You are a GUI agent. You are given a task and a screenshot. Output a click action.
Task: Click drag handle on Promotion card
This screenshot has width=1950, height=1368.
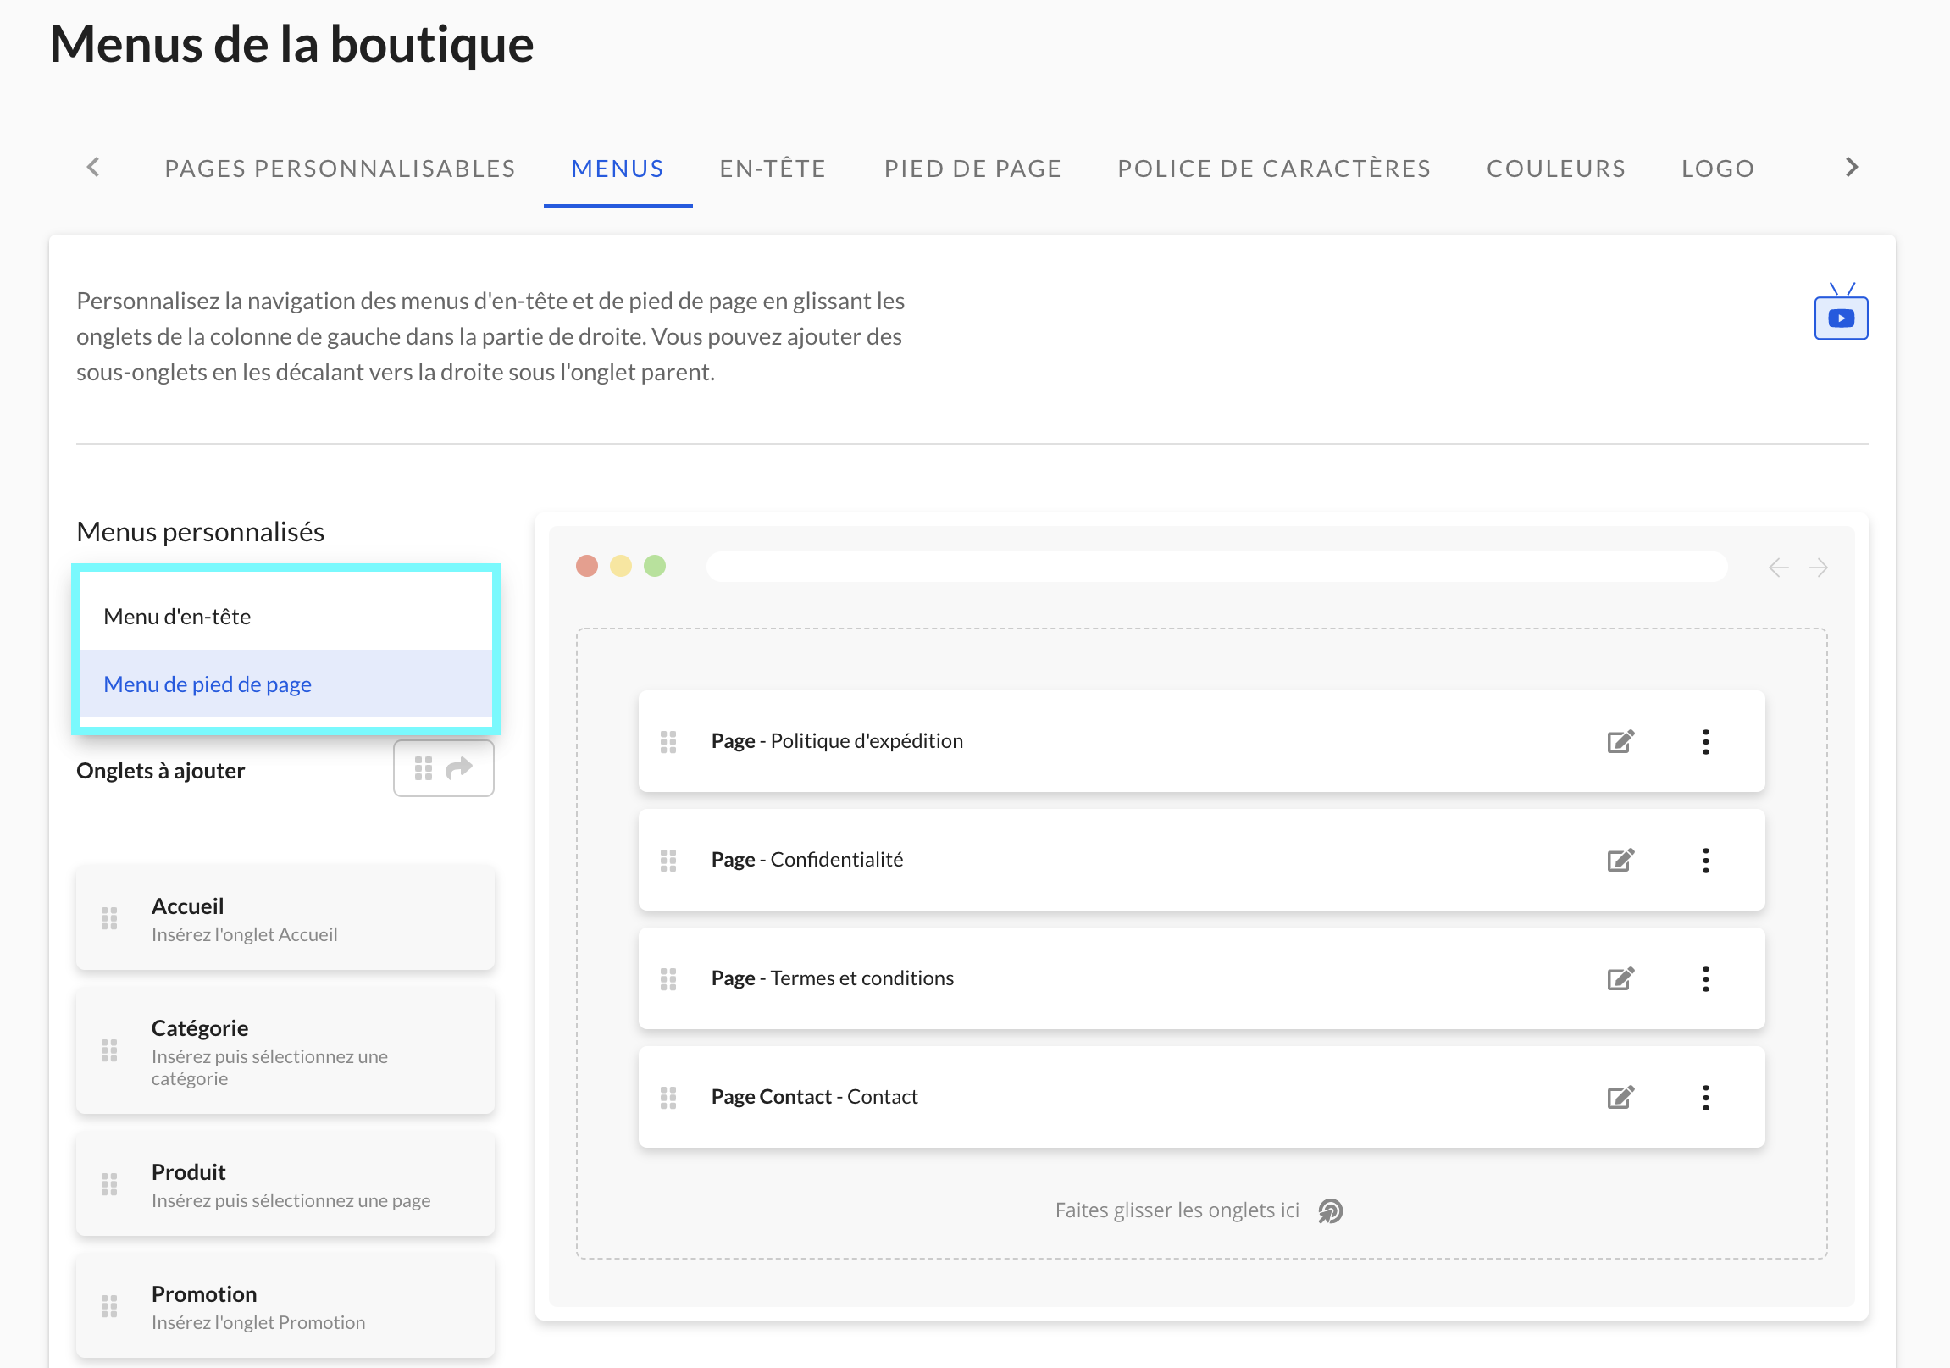[x=109, y=1306]
